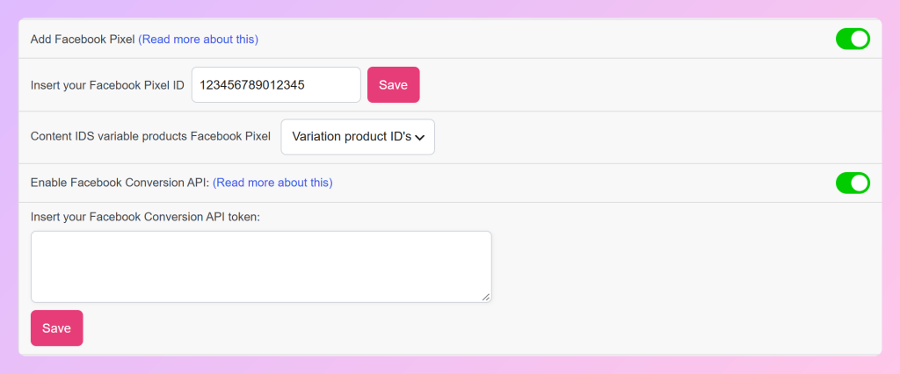Click the chevron arrow in Content IDS dropdown
The width and height of the screenshot is (900, 374).
(419, 138)
